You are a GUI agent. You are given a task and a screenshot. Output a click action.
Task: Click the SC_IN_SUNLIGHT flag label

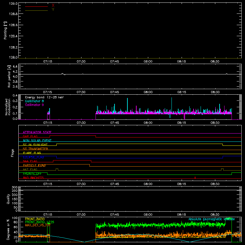tap(35, 145)
